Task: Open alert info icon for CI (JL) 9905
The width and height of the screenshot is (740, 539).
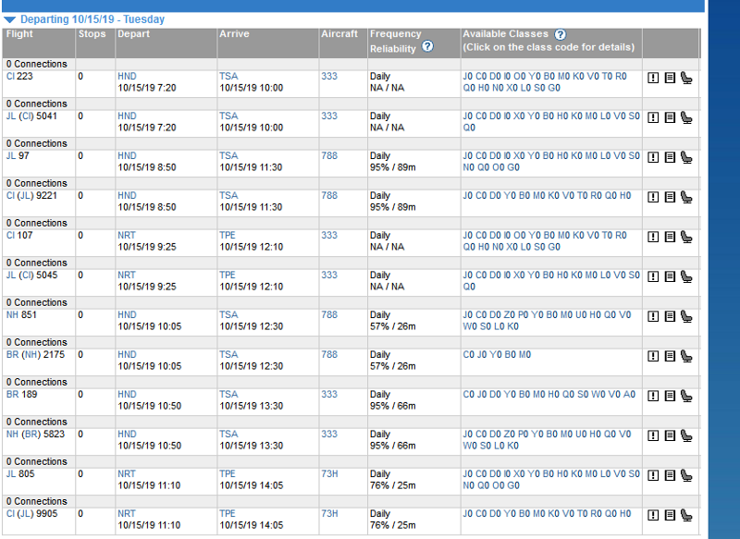Action: 653,515
